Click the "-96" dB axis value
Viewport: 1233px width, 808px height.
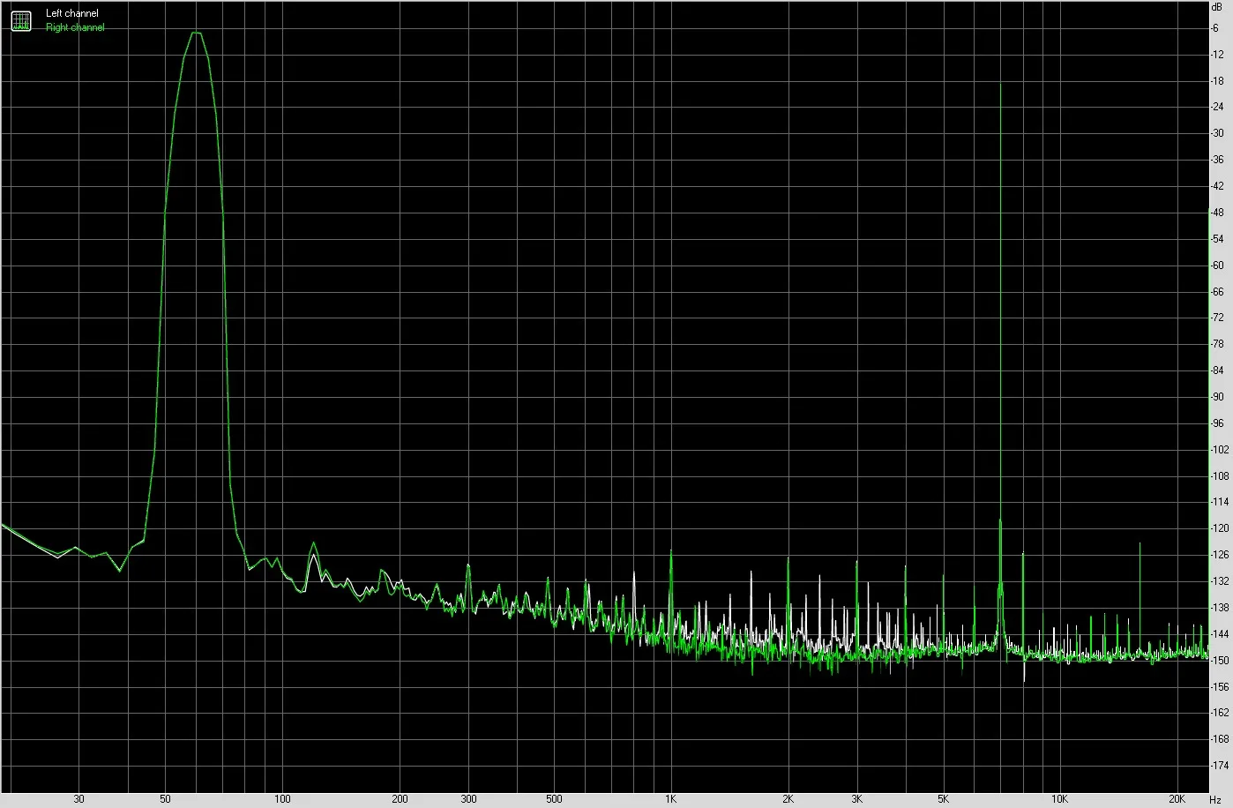(x=1217, y=423)
